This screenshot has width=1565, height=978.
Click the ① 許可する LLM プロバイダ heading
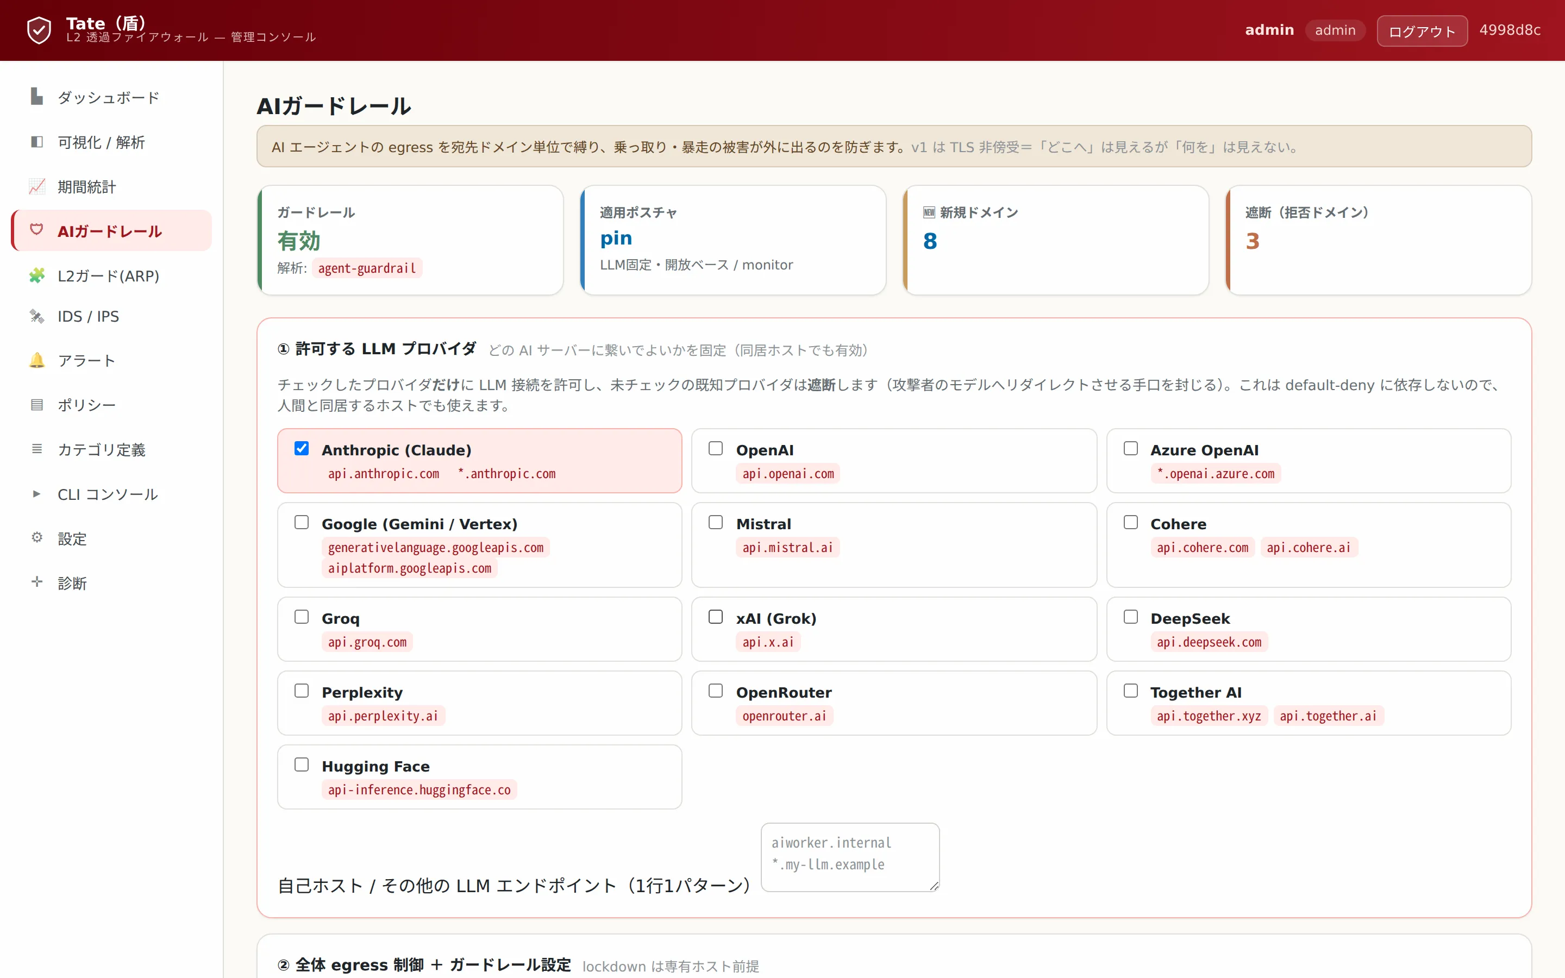(x=377, y=349)
